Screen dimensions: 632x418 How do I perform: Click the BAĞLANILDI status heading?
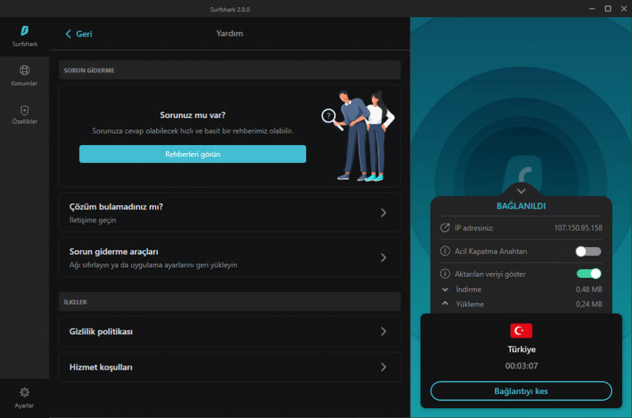pyautogui.click(x=521, y=206)
